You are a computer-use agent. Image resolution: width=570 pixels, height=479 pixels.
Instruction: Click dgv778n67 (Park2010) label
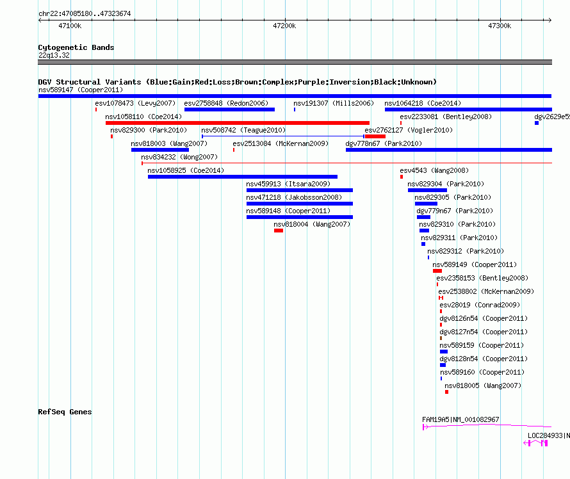[384, 143]
